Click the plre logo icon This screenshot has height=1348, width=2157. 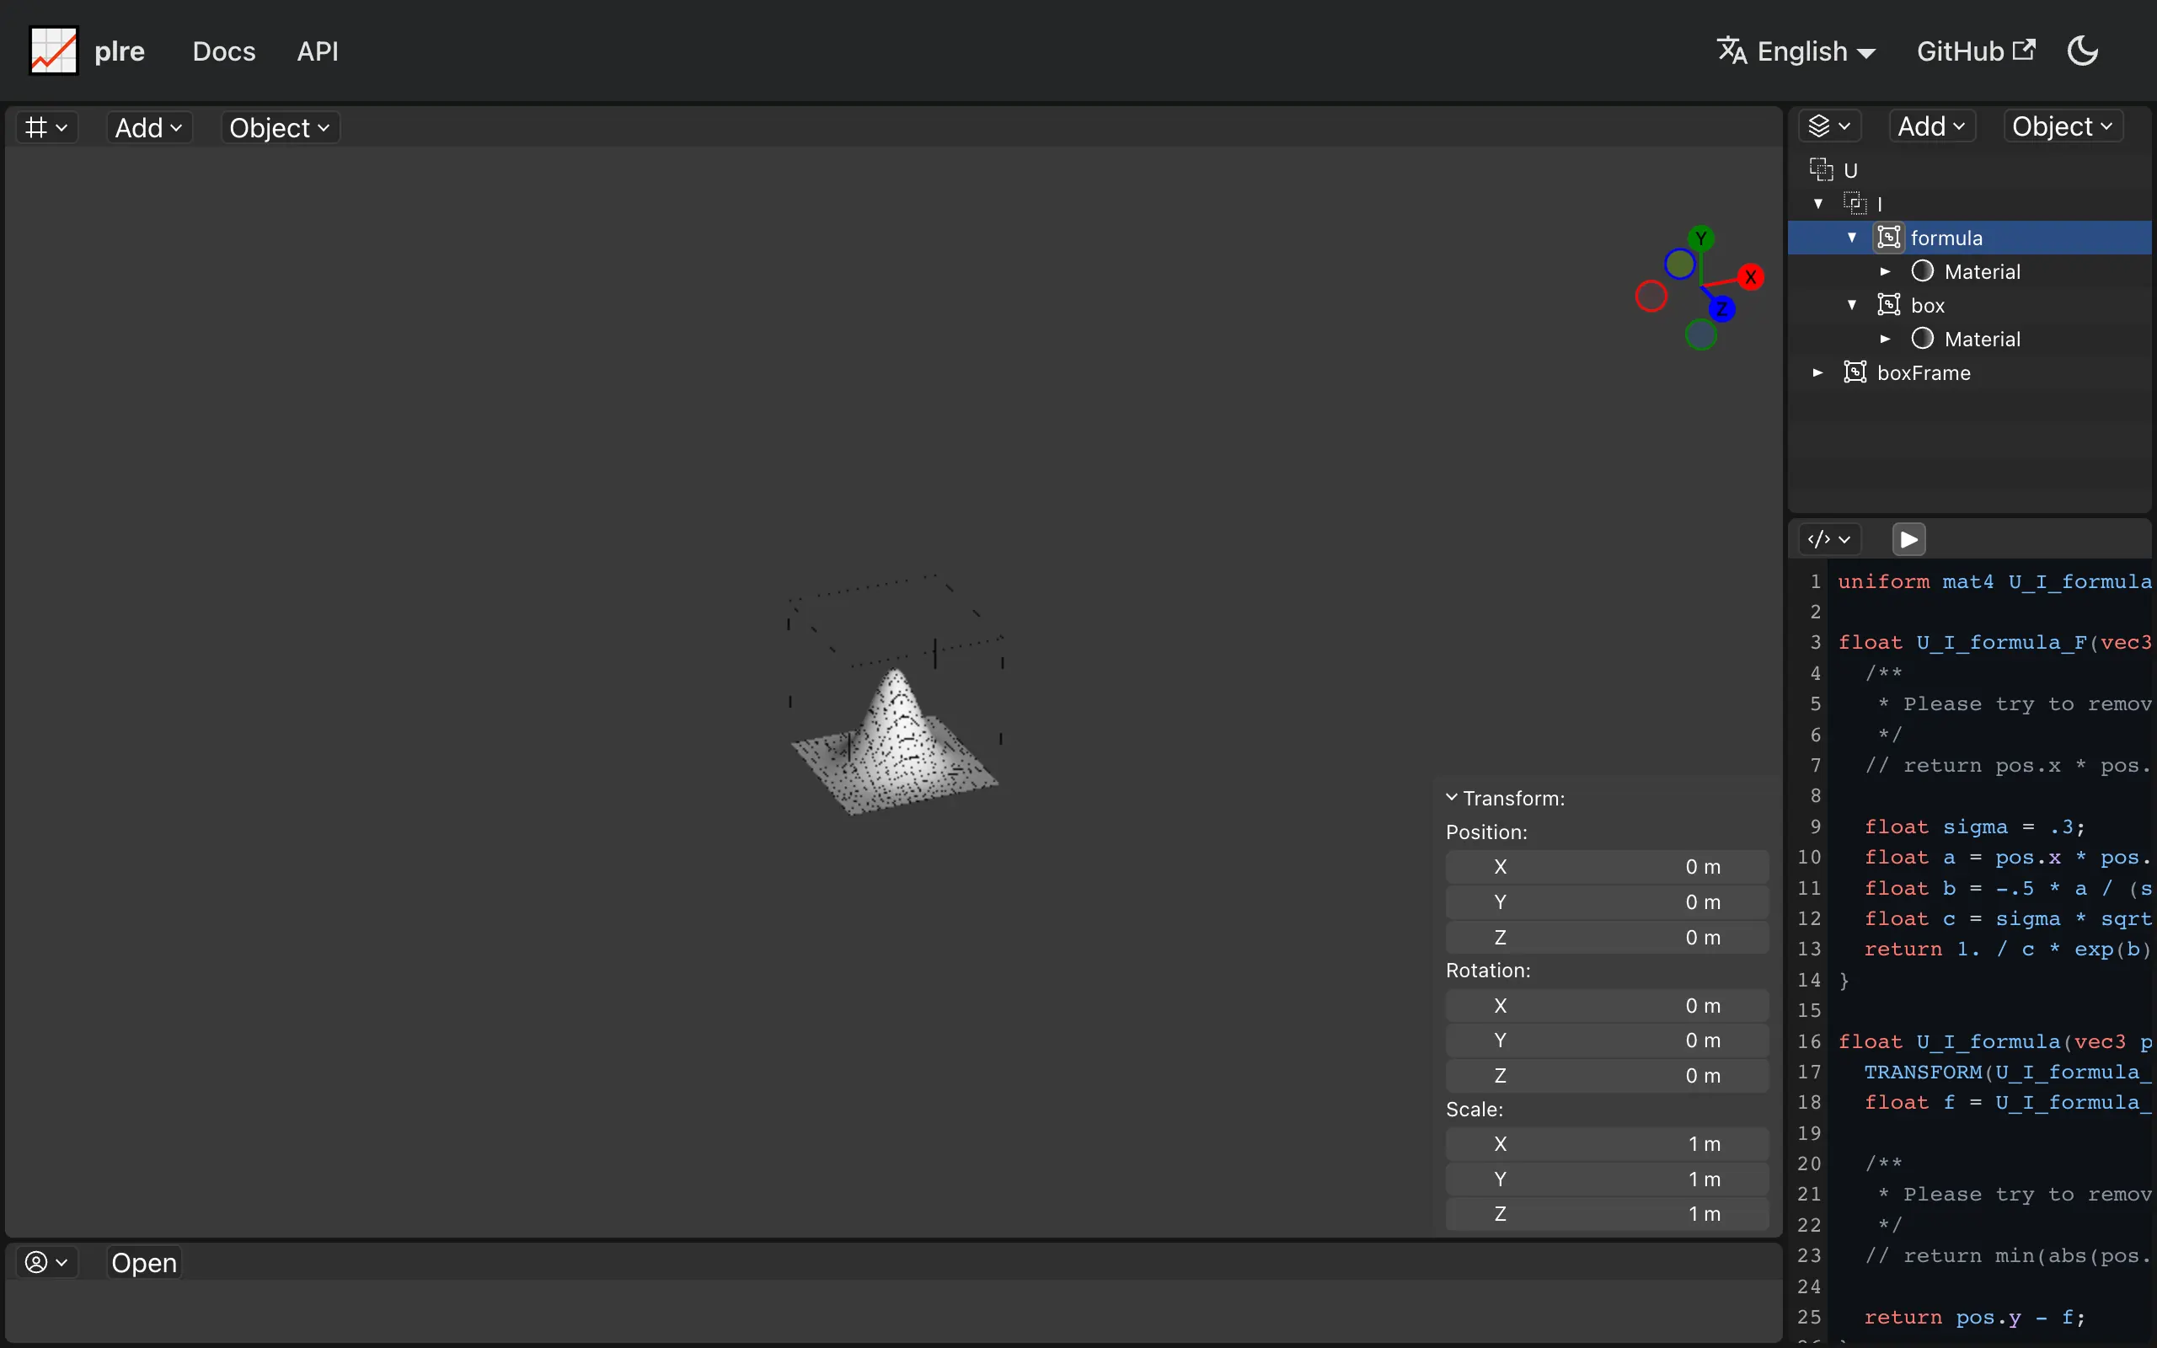(53, 51)
